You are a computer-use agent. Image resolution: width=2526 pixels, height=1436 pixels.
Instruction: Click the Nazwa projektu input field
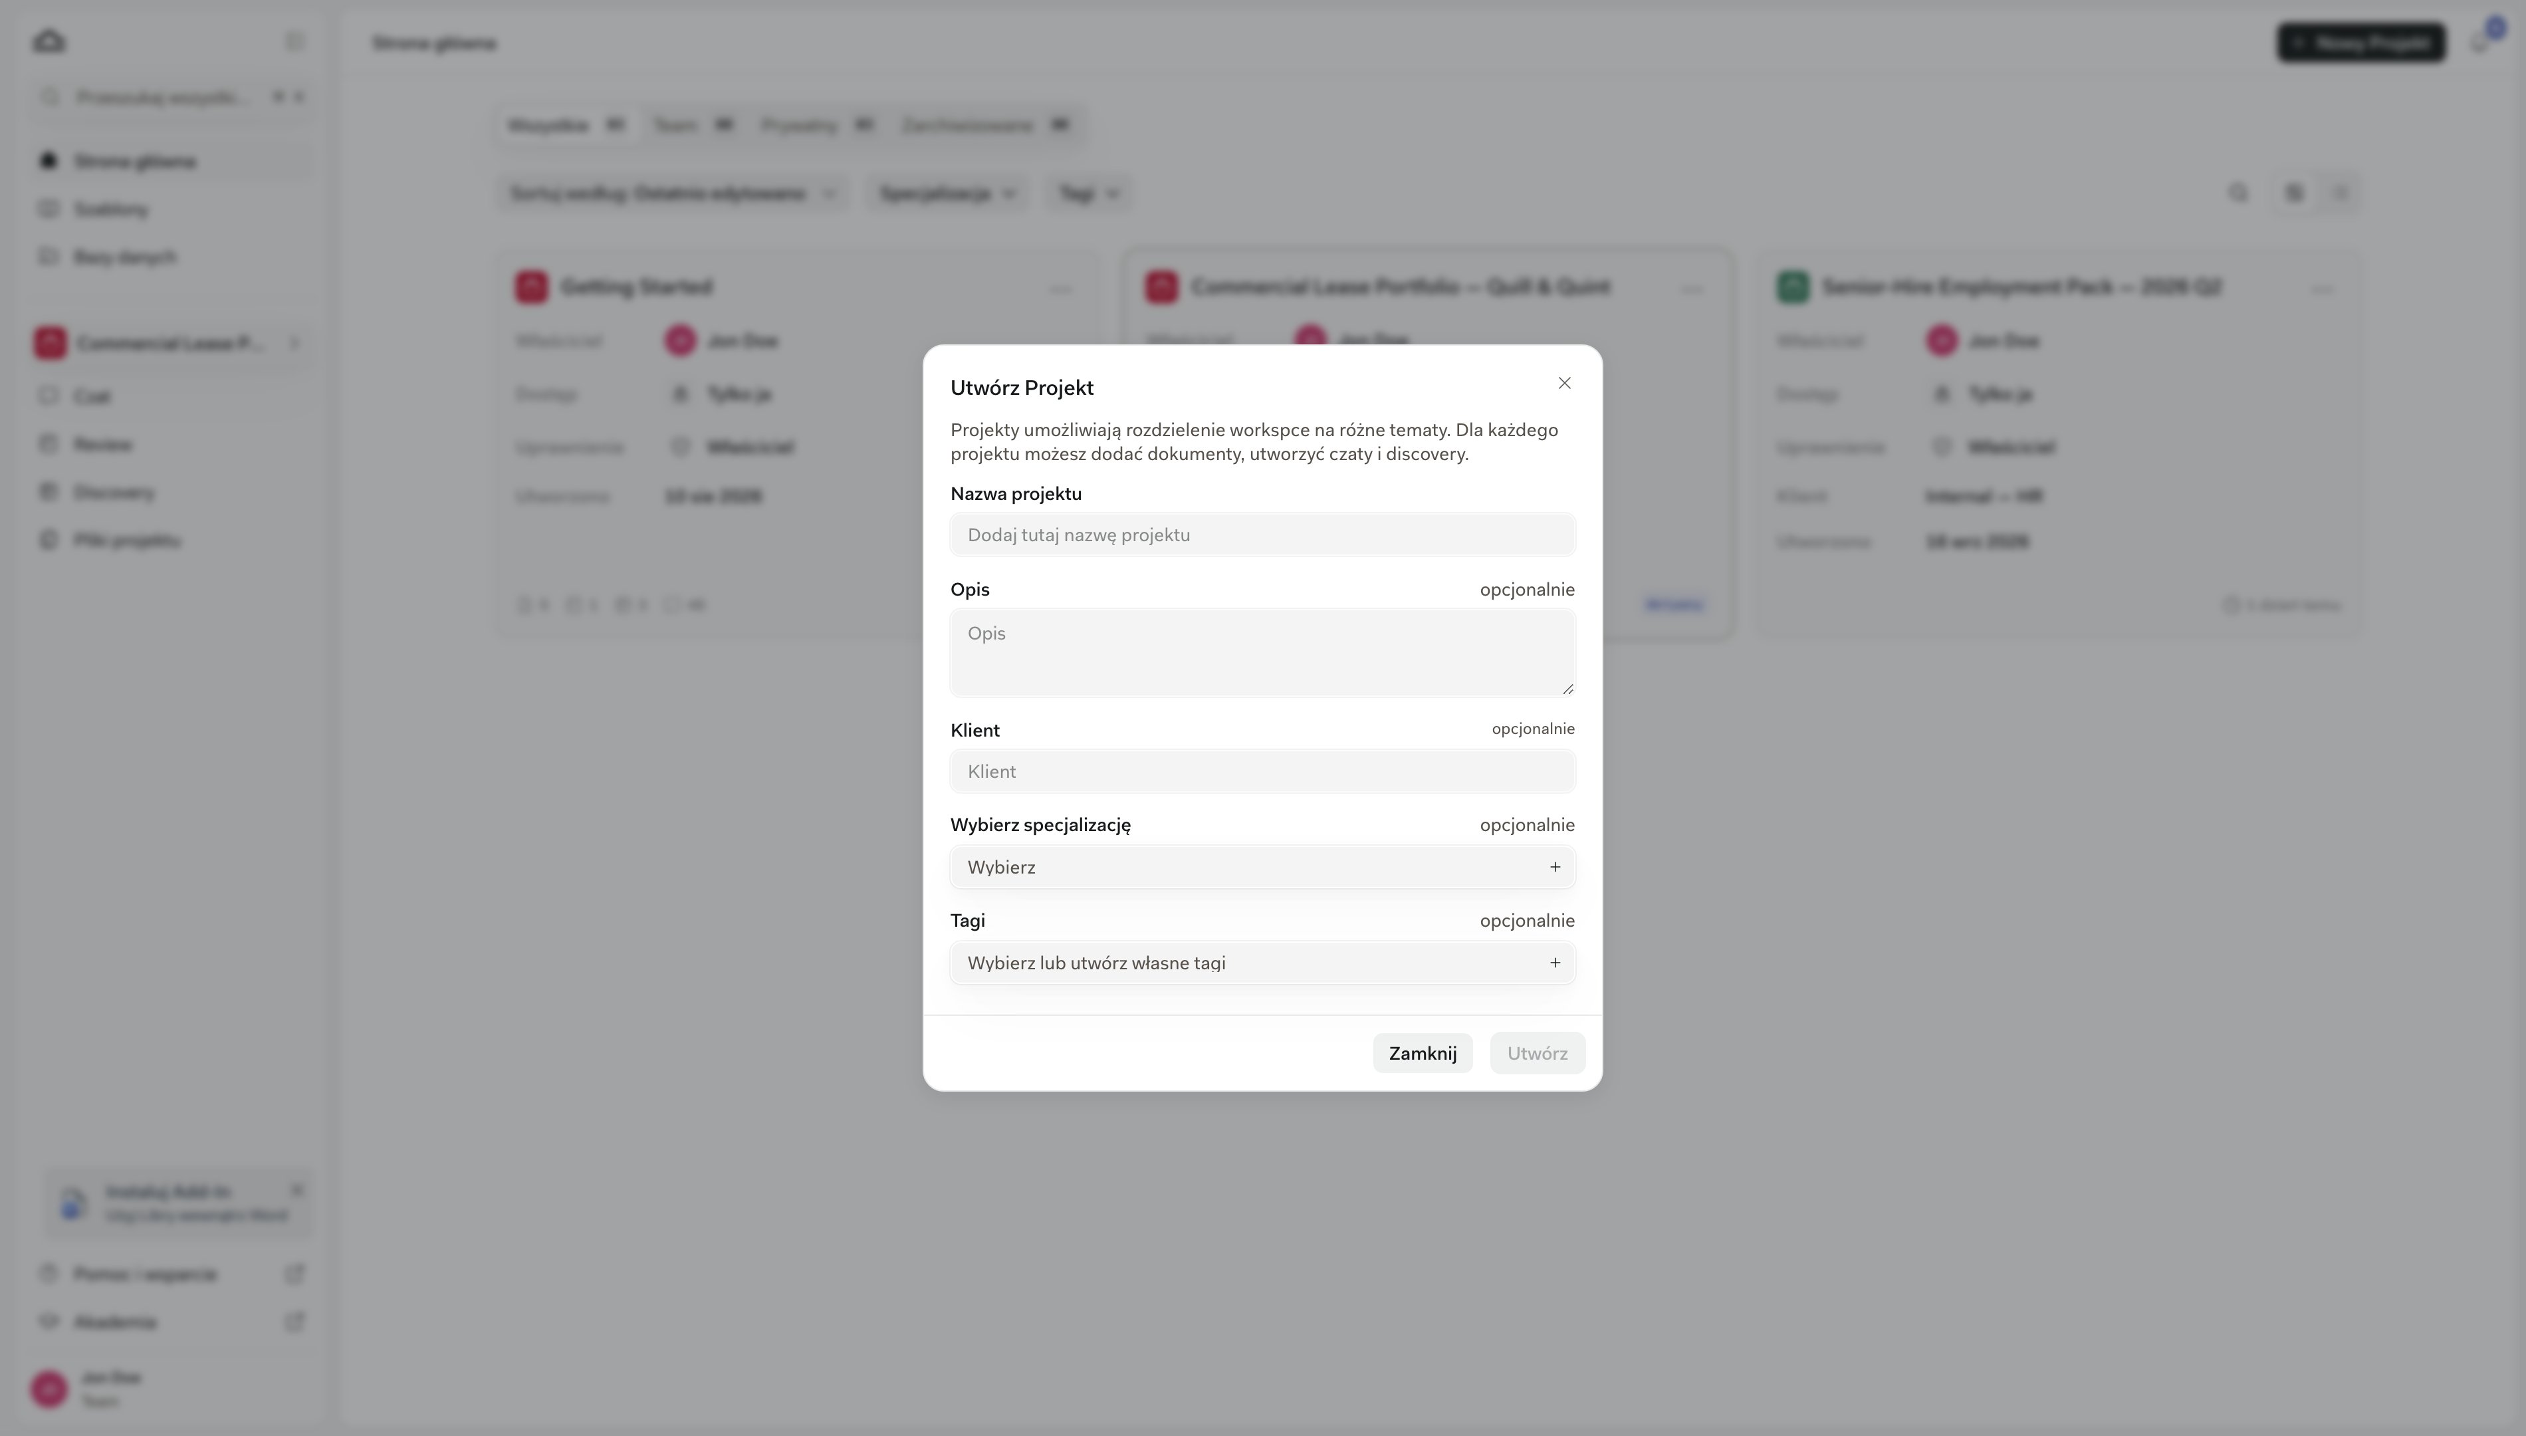(x=1262, y=535)
